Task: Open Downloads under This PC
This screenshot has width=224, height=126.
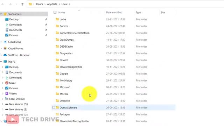Action: (x=15, y=78)
